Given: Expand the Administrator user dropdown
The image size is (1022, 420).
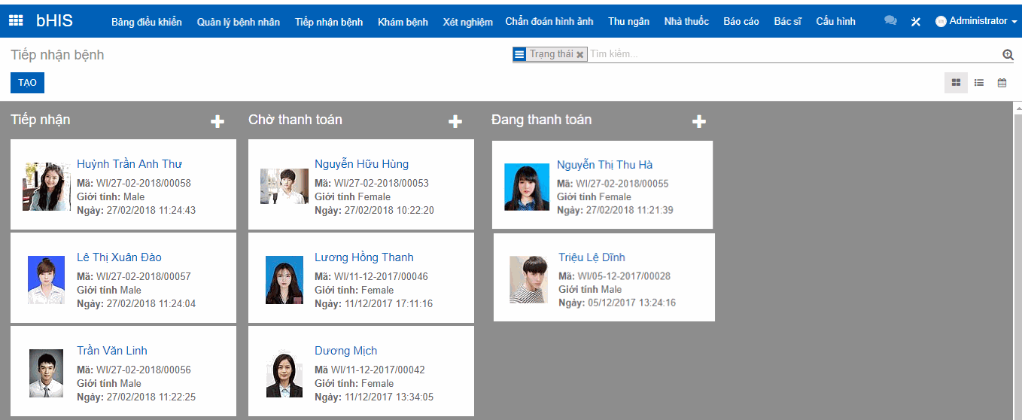Looking at the screenshot, I should pos(971,21).
